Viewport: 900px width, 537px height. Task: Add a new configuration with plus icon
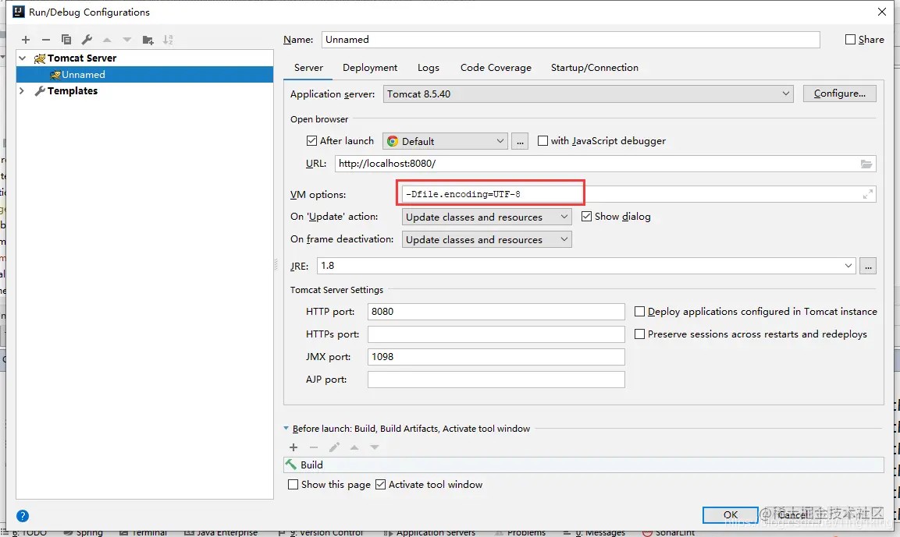[25, 40]
